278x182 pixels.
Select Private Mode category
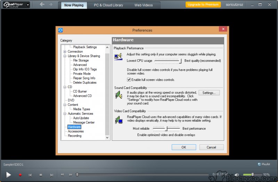point(82,73)
